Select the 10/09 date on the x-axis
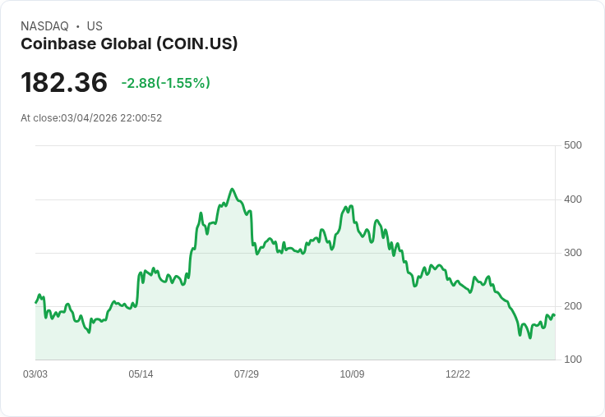605x417 pixels. [352, 374]
